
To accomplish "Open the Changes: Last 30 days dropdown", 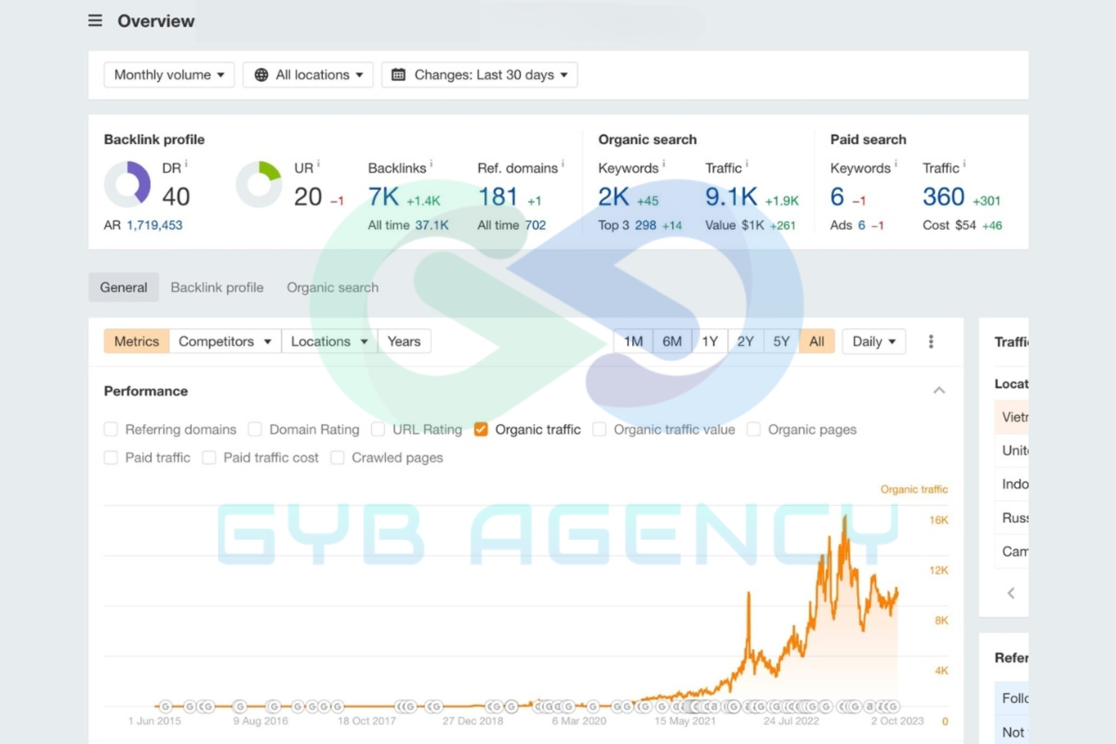I will pos(480,75).
